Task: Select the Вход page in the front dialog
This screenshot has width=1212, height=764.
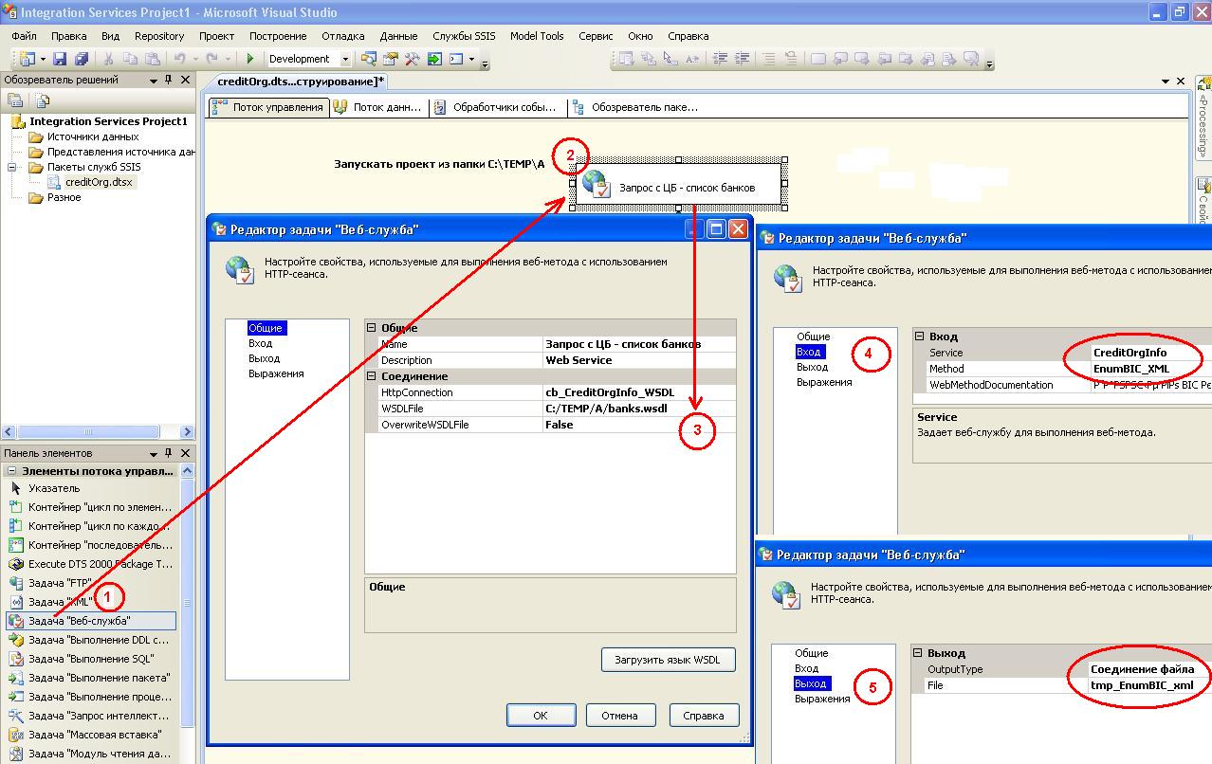Action: pos(261,343)
